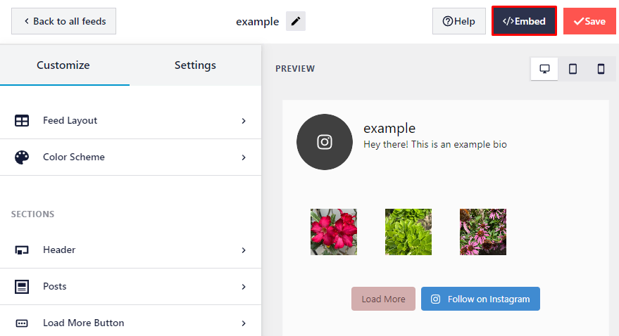The width and height of the screenshot is (619, 336).
Task: Click the pencil icon to rename feed
Action: pyautogui.click(x=296, y=21)
